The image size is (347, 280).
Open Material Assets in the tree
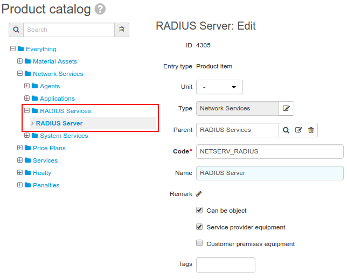[x=55, y=61]
